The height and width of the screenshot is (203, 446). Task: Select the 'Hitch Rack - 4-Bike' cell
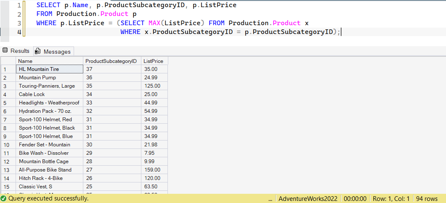(x=50, y=178)
